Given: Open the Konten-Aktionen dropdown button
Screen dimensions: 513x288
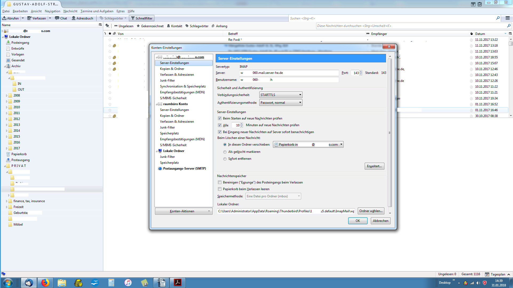Looking at the screenshot, I should click(184, 211).
